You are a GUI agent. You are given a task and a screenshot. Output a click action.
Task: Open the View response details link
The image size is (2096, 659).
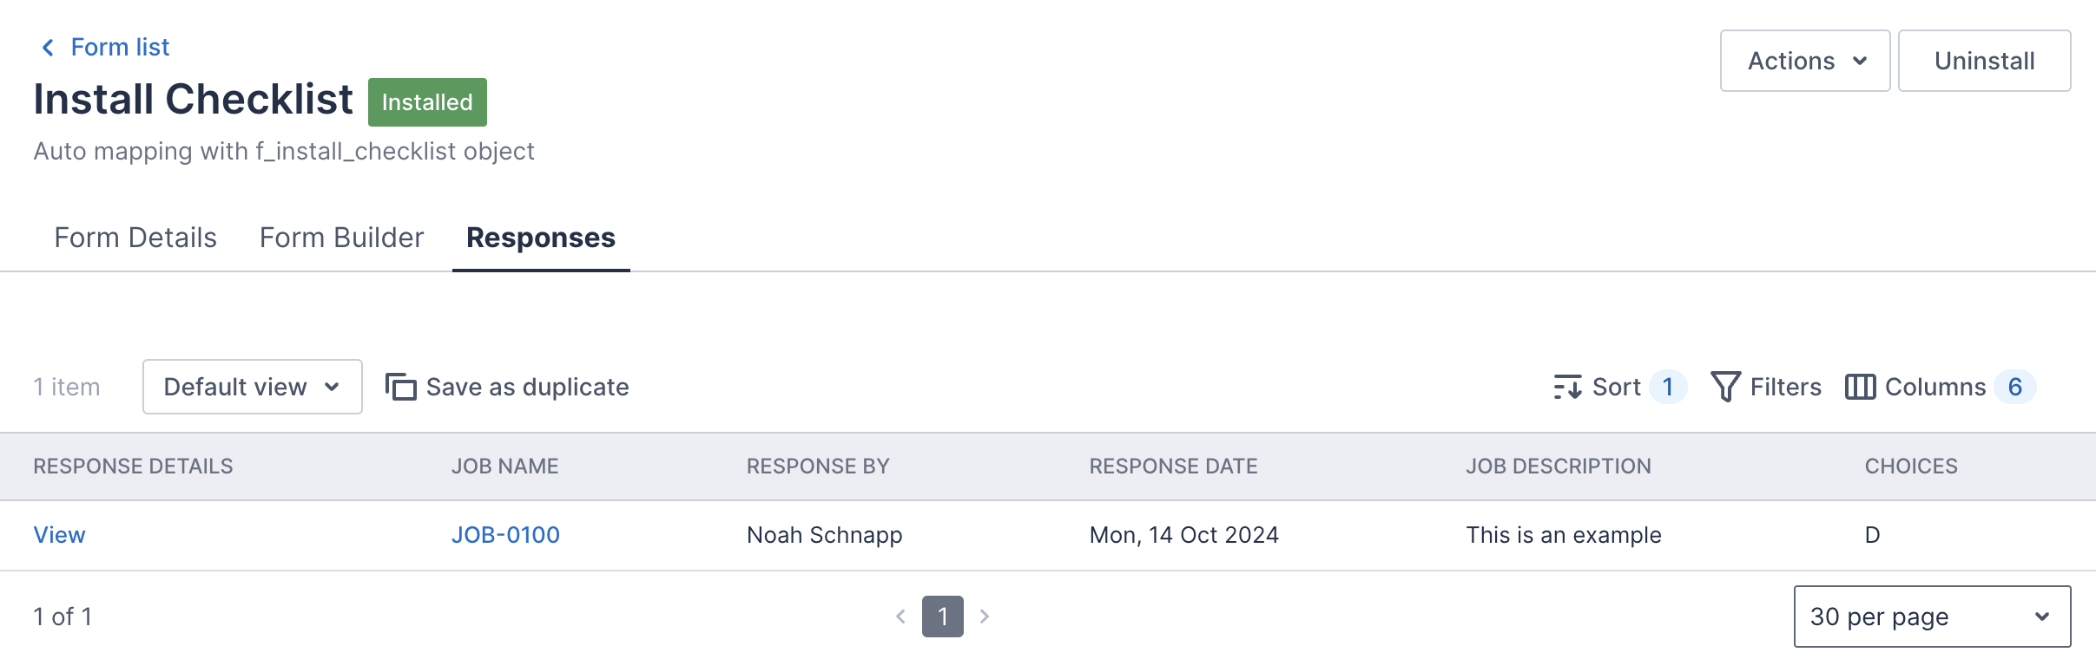[x=59, y=535]
